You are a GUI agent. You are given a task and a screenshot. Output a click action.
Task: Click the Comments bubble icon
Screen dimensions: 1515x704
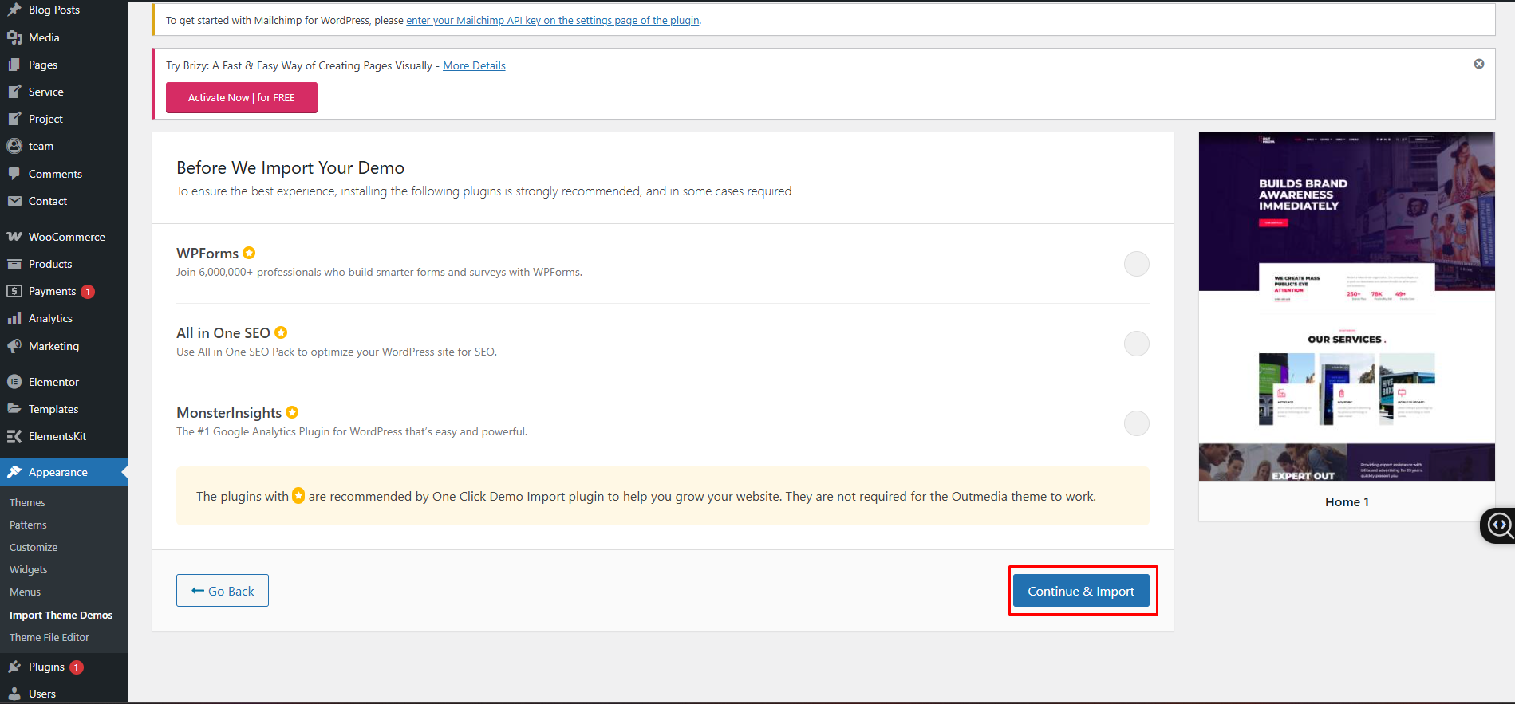(x=14, y=174)
